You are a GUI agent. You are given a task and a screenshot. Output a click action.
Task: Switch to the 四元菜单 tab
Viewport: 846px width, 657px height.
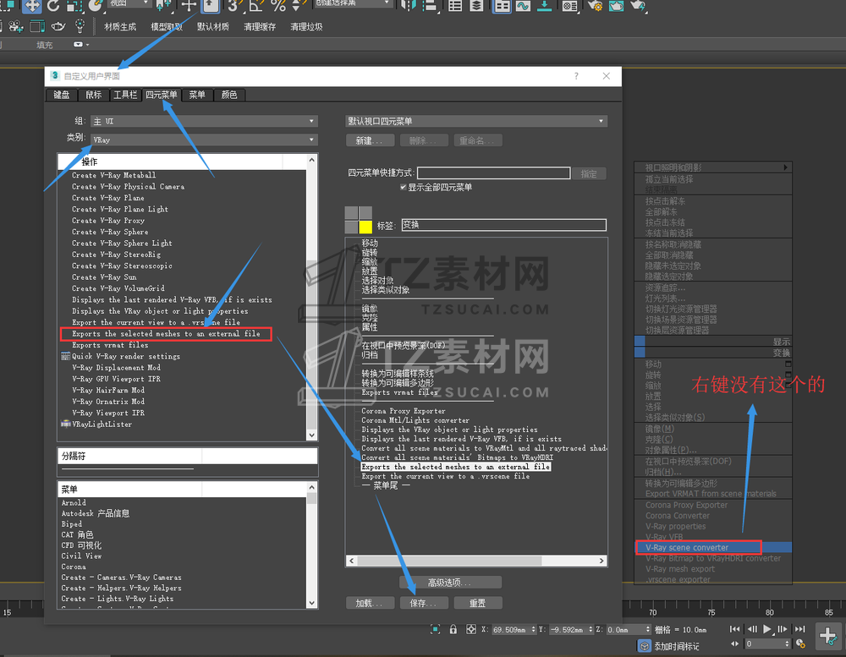click(162, 95)
